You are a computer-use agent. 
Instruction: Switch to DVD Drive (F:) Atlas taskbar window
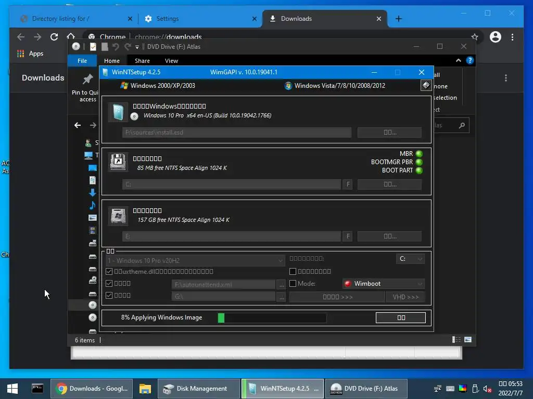pyautogui.click(x=366, y=389)
